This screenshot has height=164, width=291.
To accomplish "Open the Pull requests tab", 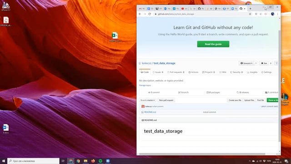I will pos(176,72).
